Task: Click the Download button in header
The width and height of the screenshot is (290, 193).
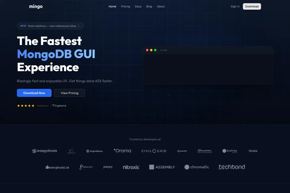Action: pyautogui.click(x=252, y=6)
